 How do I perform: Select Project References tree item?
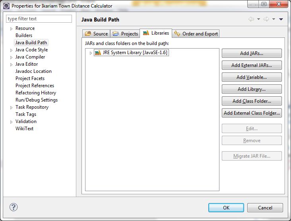pyautogui.click(x=35, y=86)
